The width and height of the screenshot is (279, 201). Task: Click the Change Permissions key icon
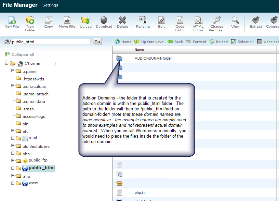pyautogui.click(x=216, y=20)
